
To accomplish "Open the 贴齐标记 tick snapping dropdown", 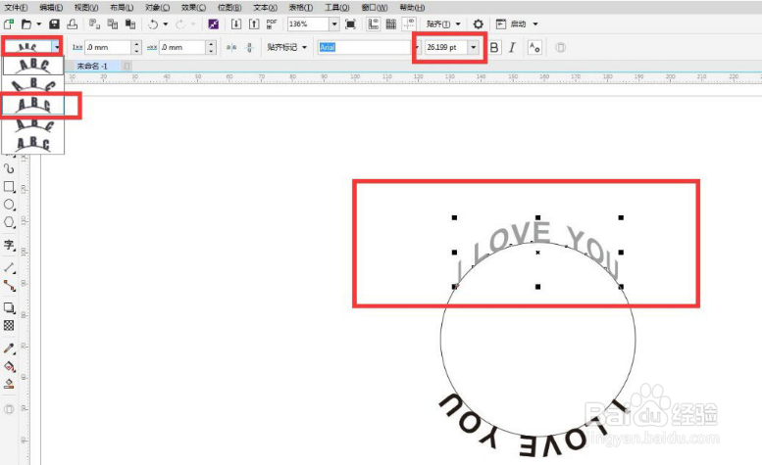I will (286, 48).
